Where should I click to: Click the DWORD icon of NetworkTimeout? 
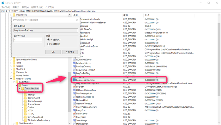pyautogui.click(x=75, y=104)
